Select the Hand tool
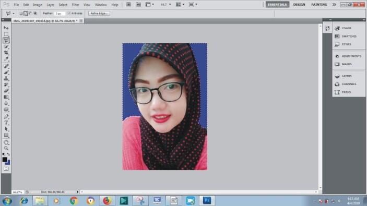The height and width of the screenshot is (206, 367). click(x=6, y=142)
